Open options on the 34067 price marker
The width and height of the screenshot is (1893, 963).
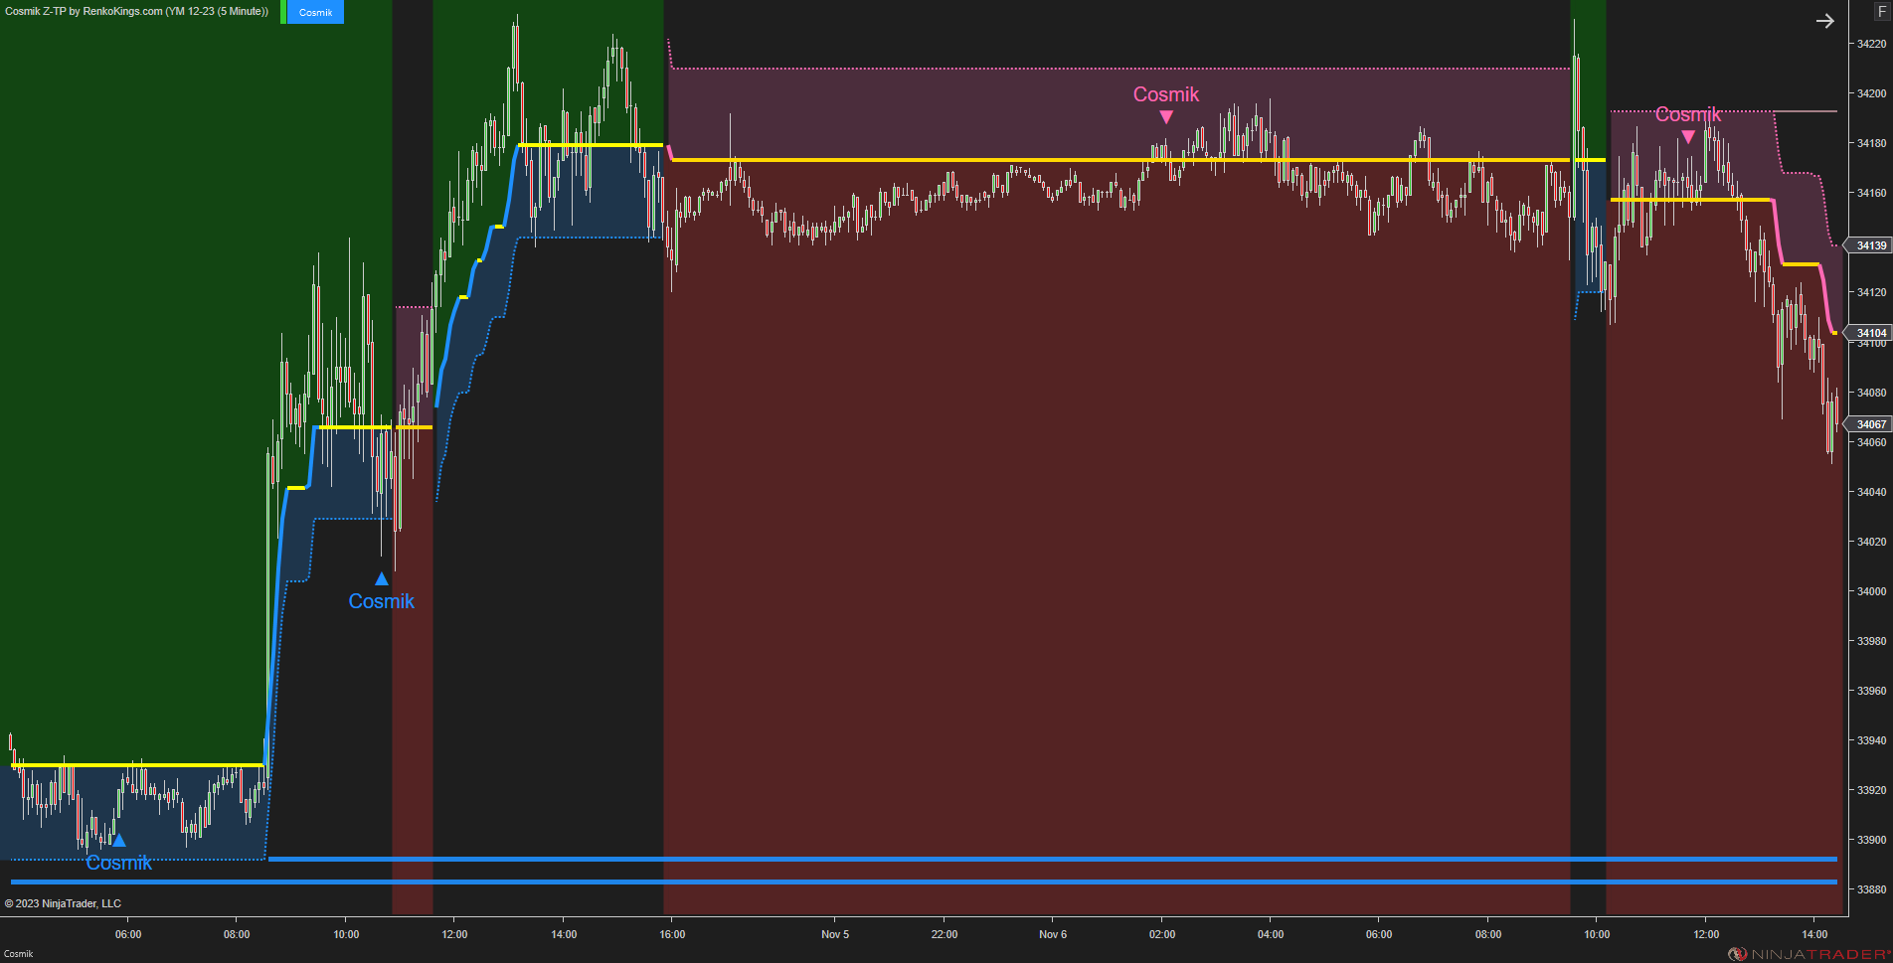click(x=1869, y=424)
